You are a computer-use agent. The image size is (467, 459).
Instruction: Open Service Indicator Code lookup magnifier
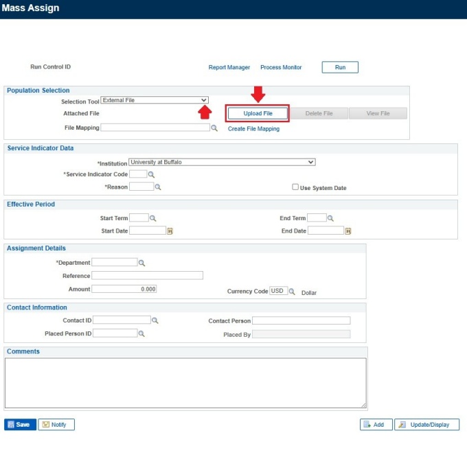click(151, 175)
